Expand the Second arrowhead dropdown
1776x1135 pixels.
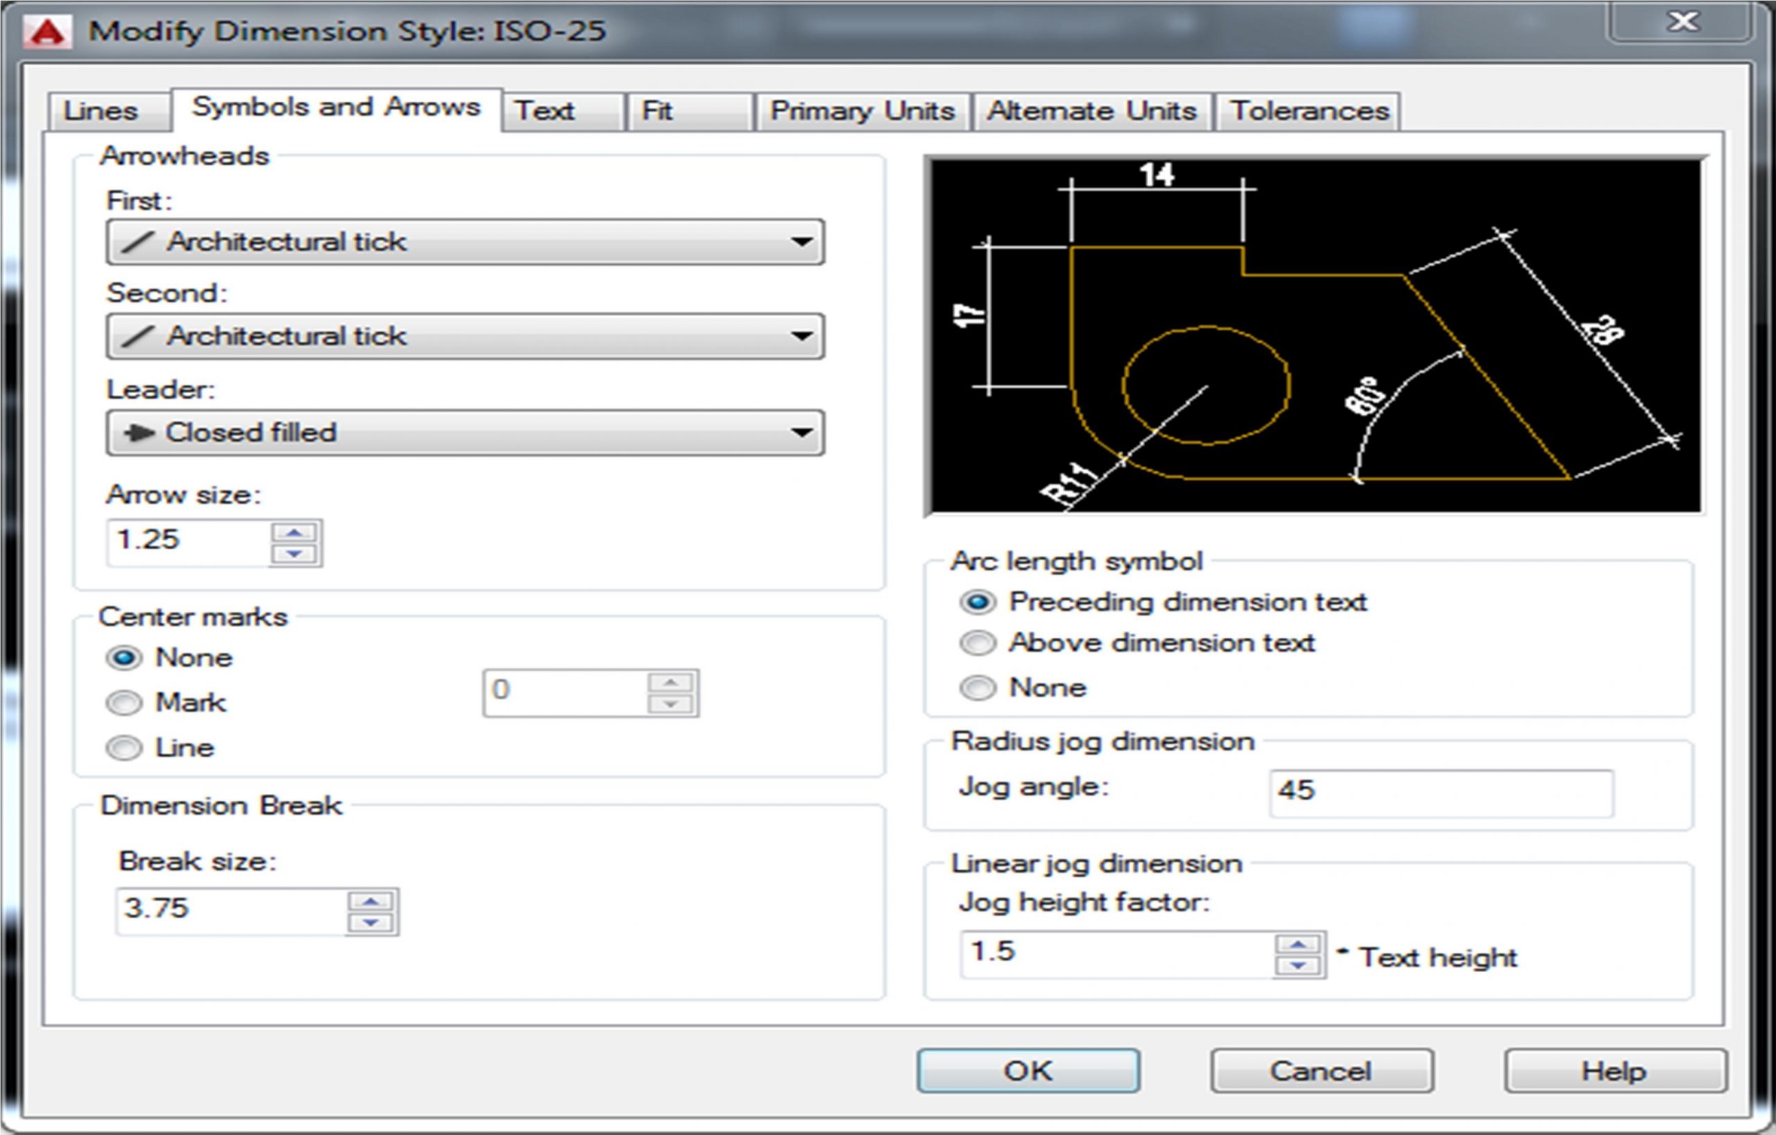coord(801,336)
